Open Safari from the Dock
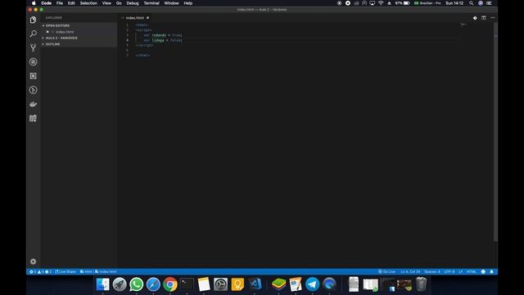Screen dimensions: 524x295 pyautogui.click(x=153, y=284)
